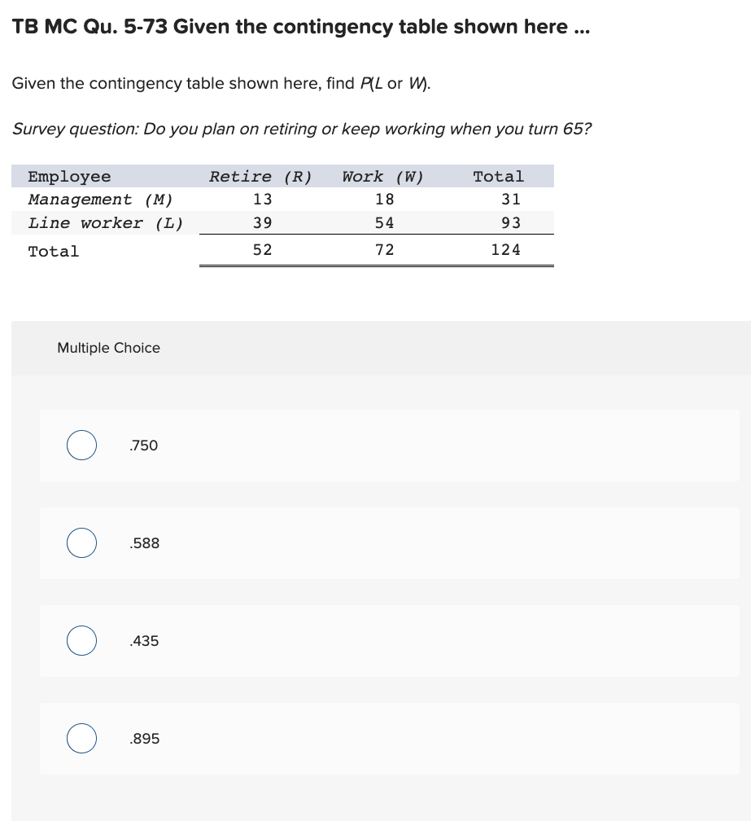The image size is (751, 821).
Task: Select the italic survey question text
Action: pos(301,129)
